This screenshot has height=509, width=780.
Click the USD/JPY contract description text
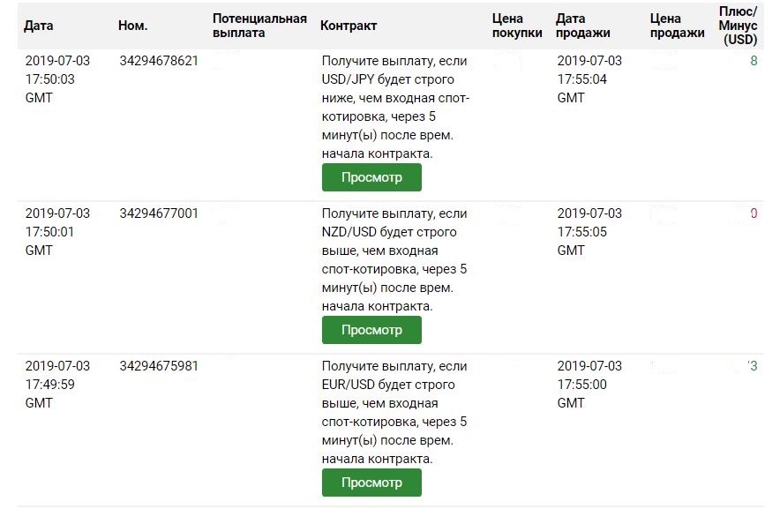pos(394,107)
